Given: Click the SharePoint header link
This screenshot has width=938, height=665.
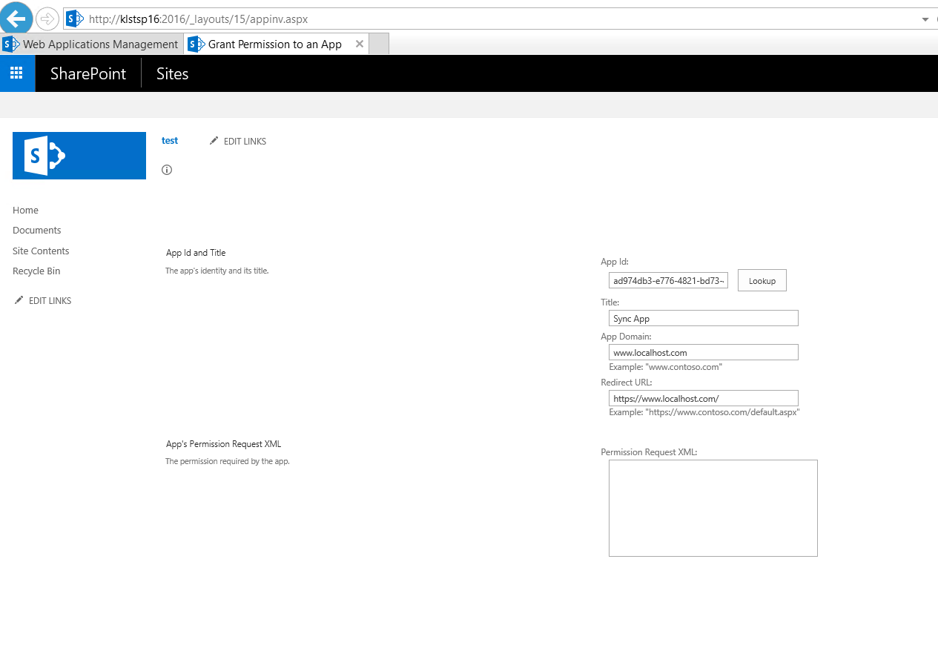Looking at the screenshot, I should coord(88,73).
